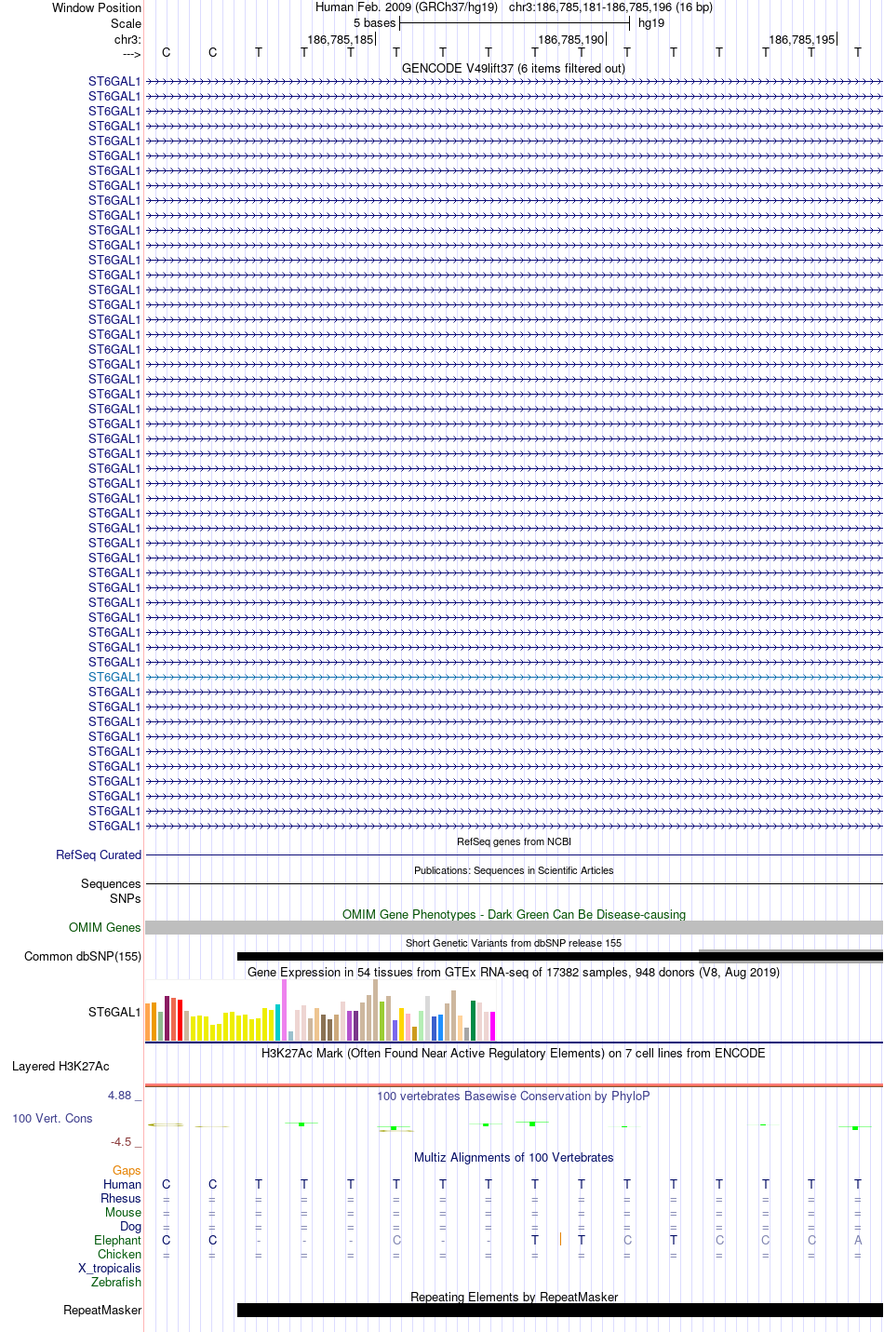This screenshot has width=884, height=1332.
Task: Click the 'RefSeq genes from NCBI' title
Action: pos(514,841)
